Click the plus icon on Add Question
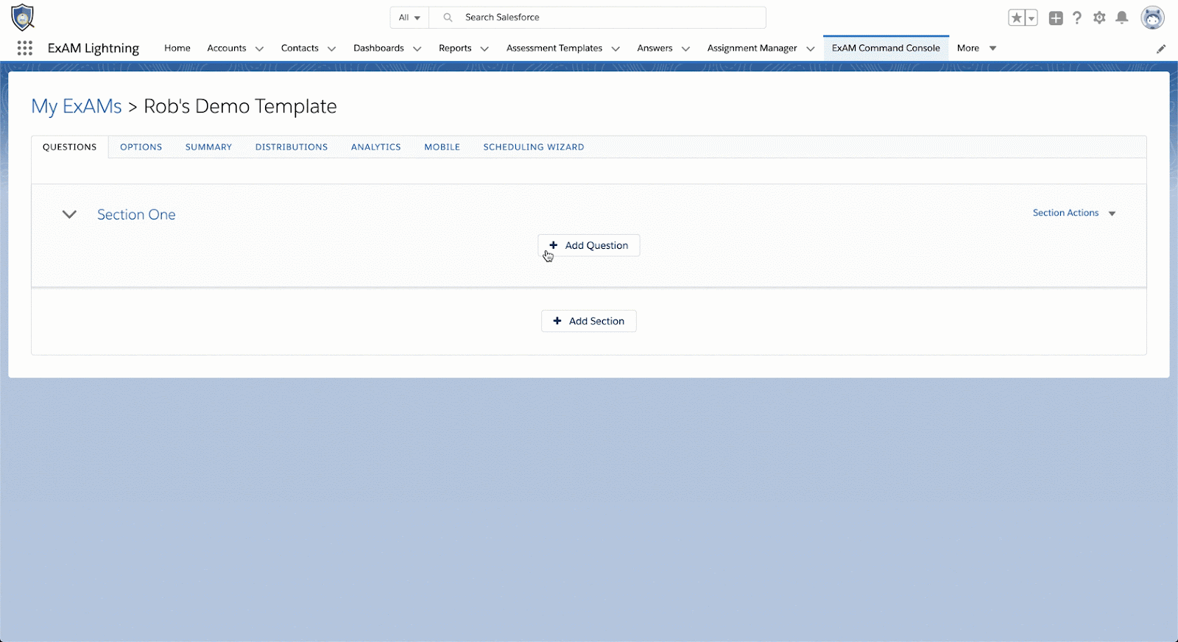The width and height of the screenshot is (1178, 642). pyautogui.click(x=554, y=245)
